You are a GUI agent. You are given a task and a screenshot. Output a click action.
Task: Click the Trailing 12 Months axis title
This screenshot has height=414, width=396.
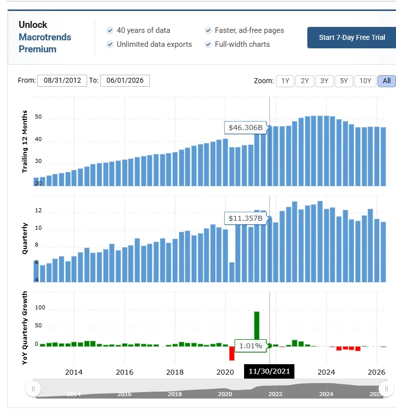tap(24, 141)
